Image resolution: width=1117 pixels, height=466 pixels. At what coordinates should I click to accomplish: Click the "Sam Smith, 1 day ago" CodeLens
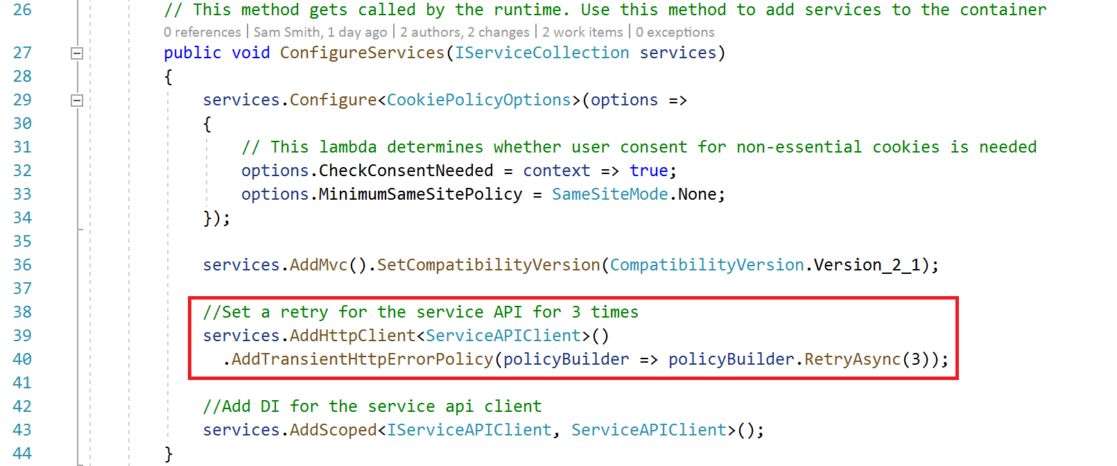(320, 33)
